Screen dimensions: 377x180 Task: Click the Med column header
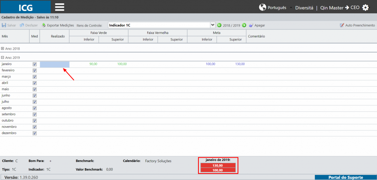coord(35,36)
